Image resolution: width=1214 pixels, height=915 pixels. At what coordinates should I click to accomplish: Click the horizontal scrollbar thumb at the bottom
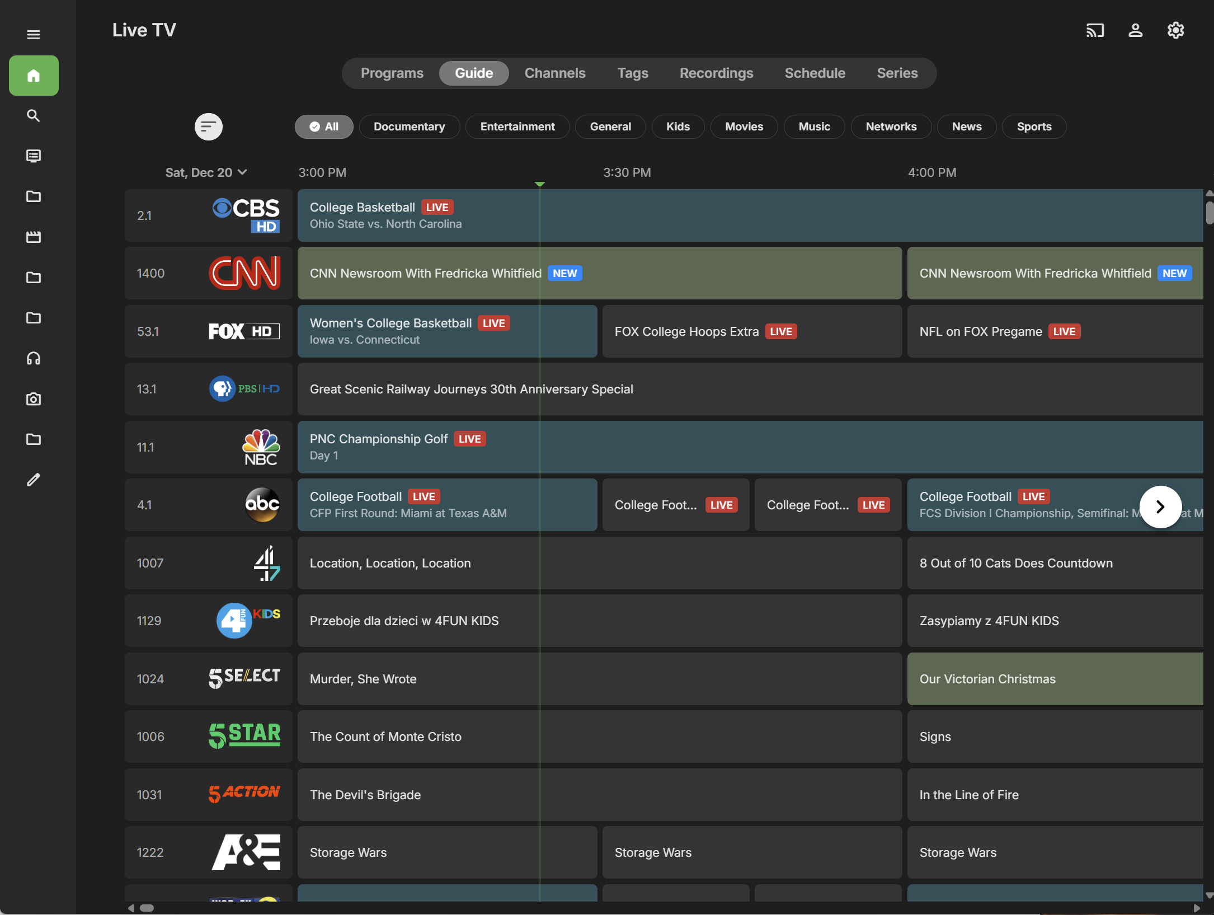[x=147, y=908]
